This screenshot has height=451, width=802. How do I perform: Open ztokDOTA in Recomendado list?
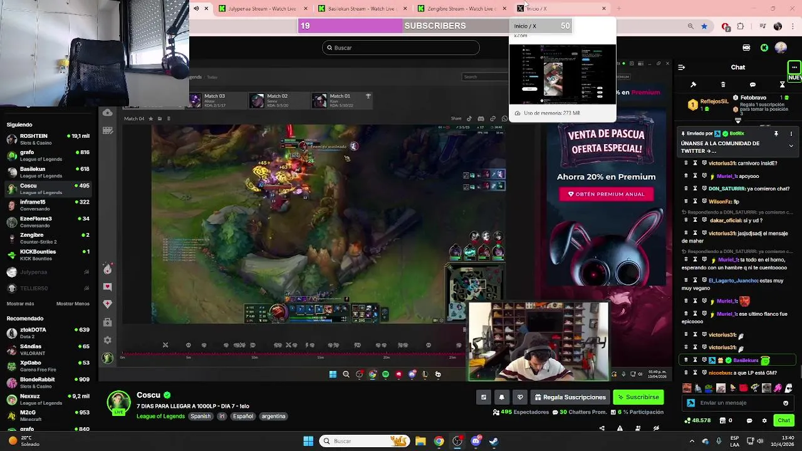(x=48, y=333)
